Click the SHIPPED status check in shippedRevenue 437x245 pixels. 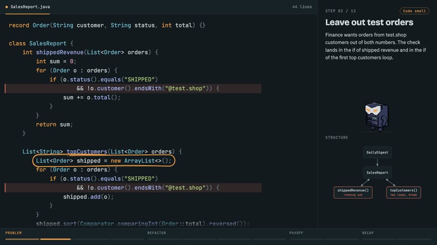click(104, 79)
